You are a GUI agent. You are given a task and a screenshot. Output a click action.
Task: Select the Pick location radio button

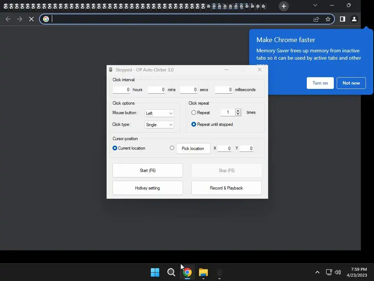click(x=172, y=148)
